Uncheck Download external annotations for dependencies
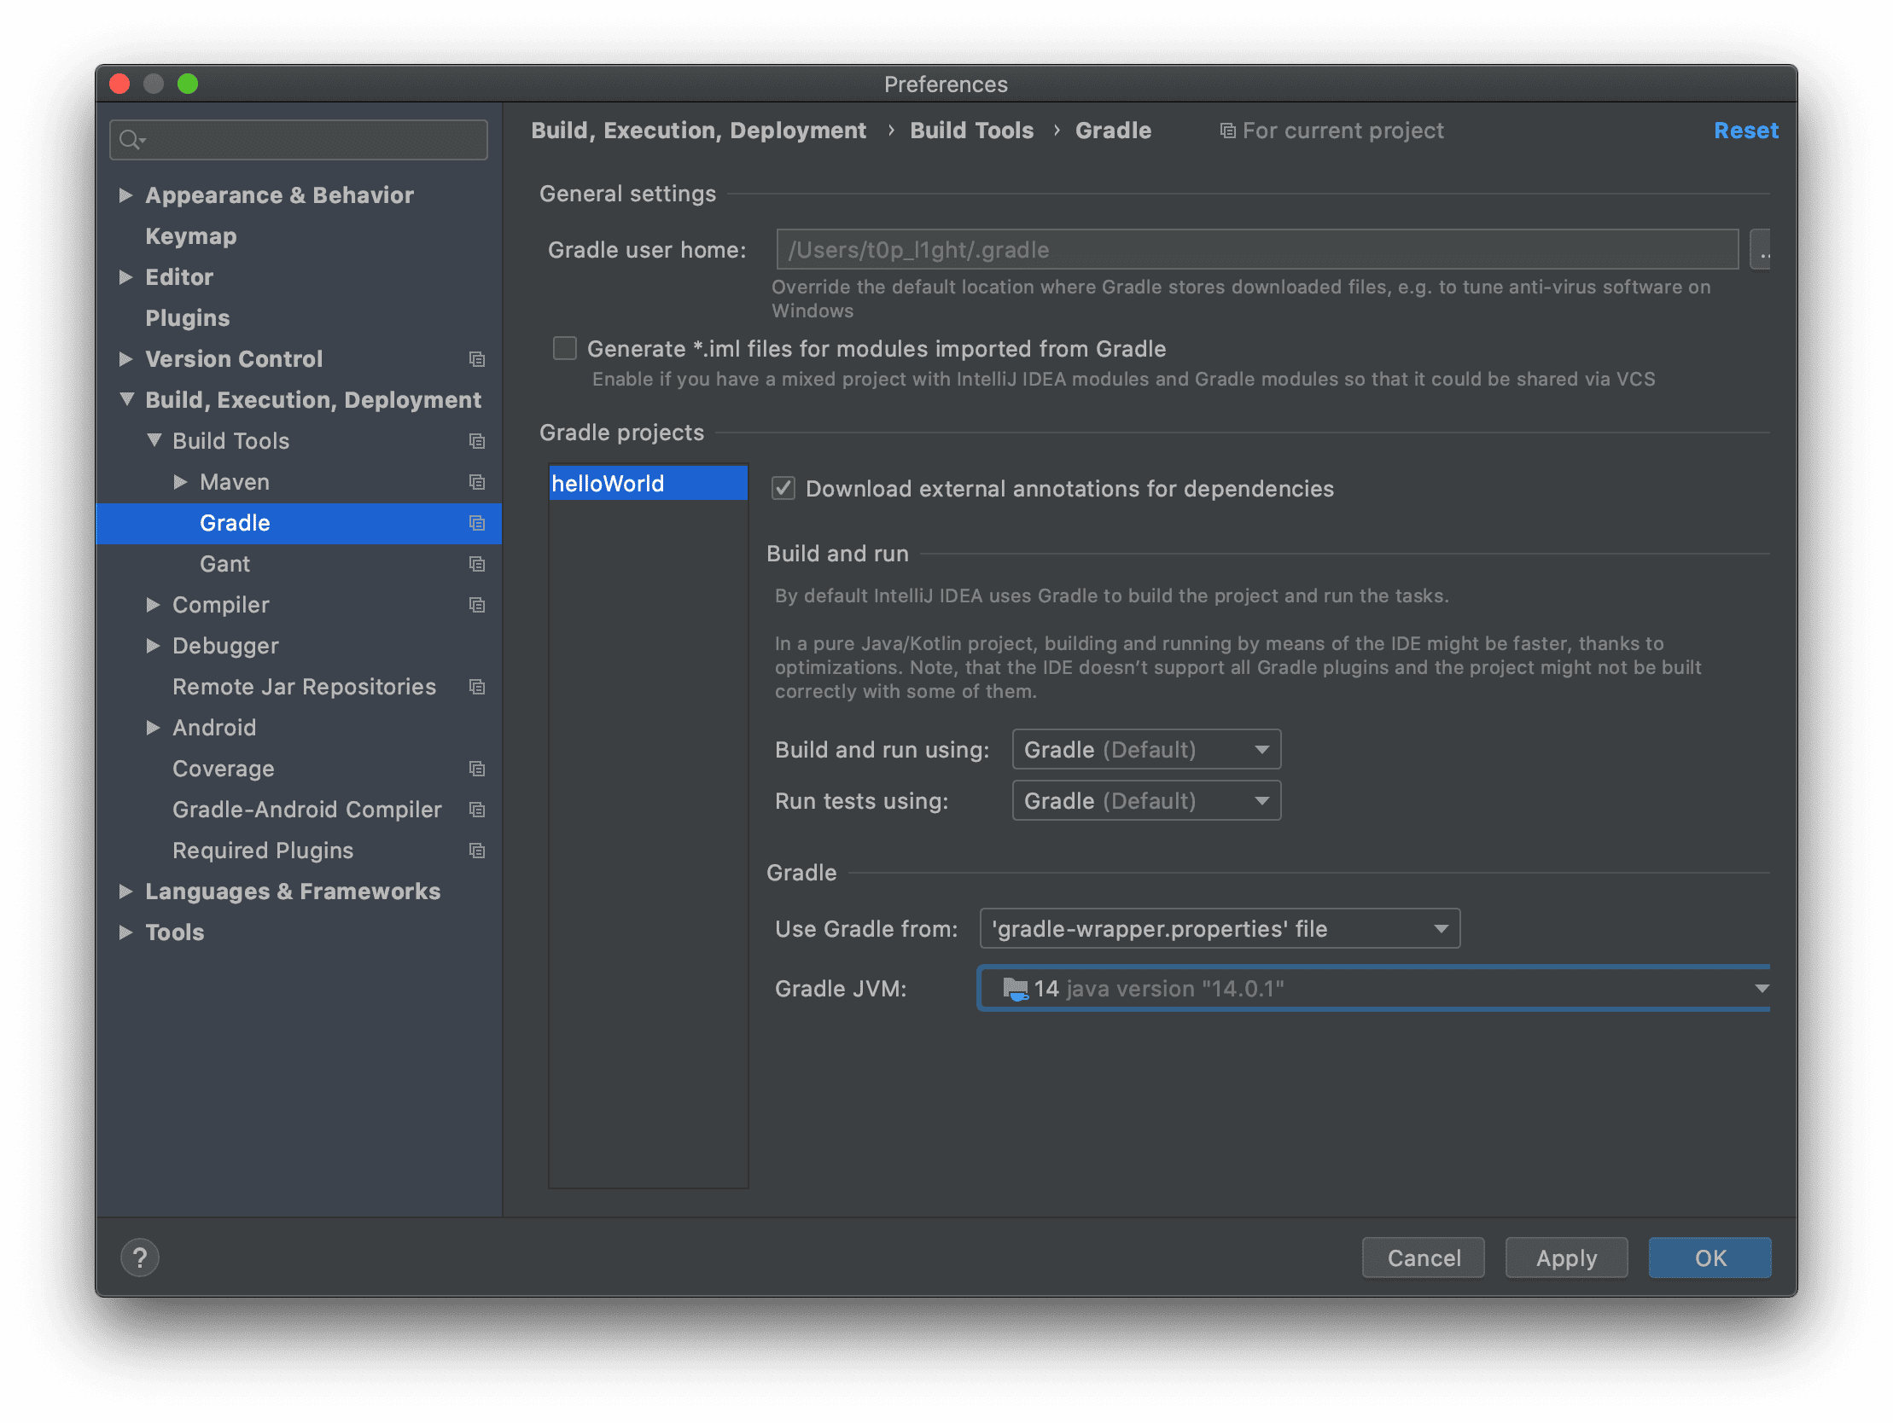 click(783, 489)
